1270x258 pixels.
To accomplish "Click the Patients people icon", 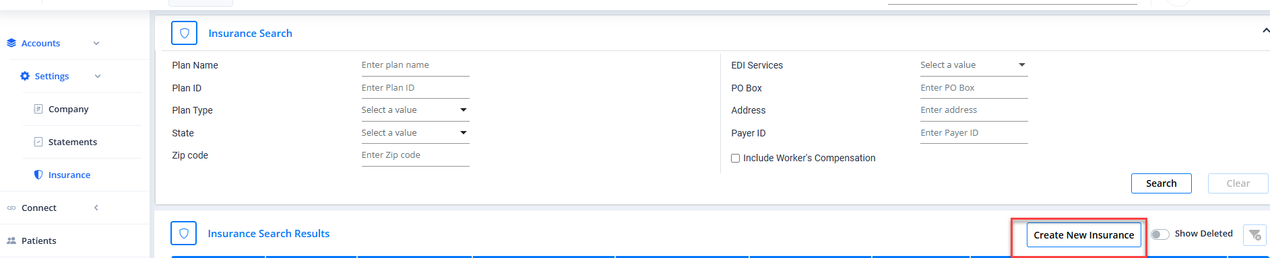I will point(11,241).
